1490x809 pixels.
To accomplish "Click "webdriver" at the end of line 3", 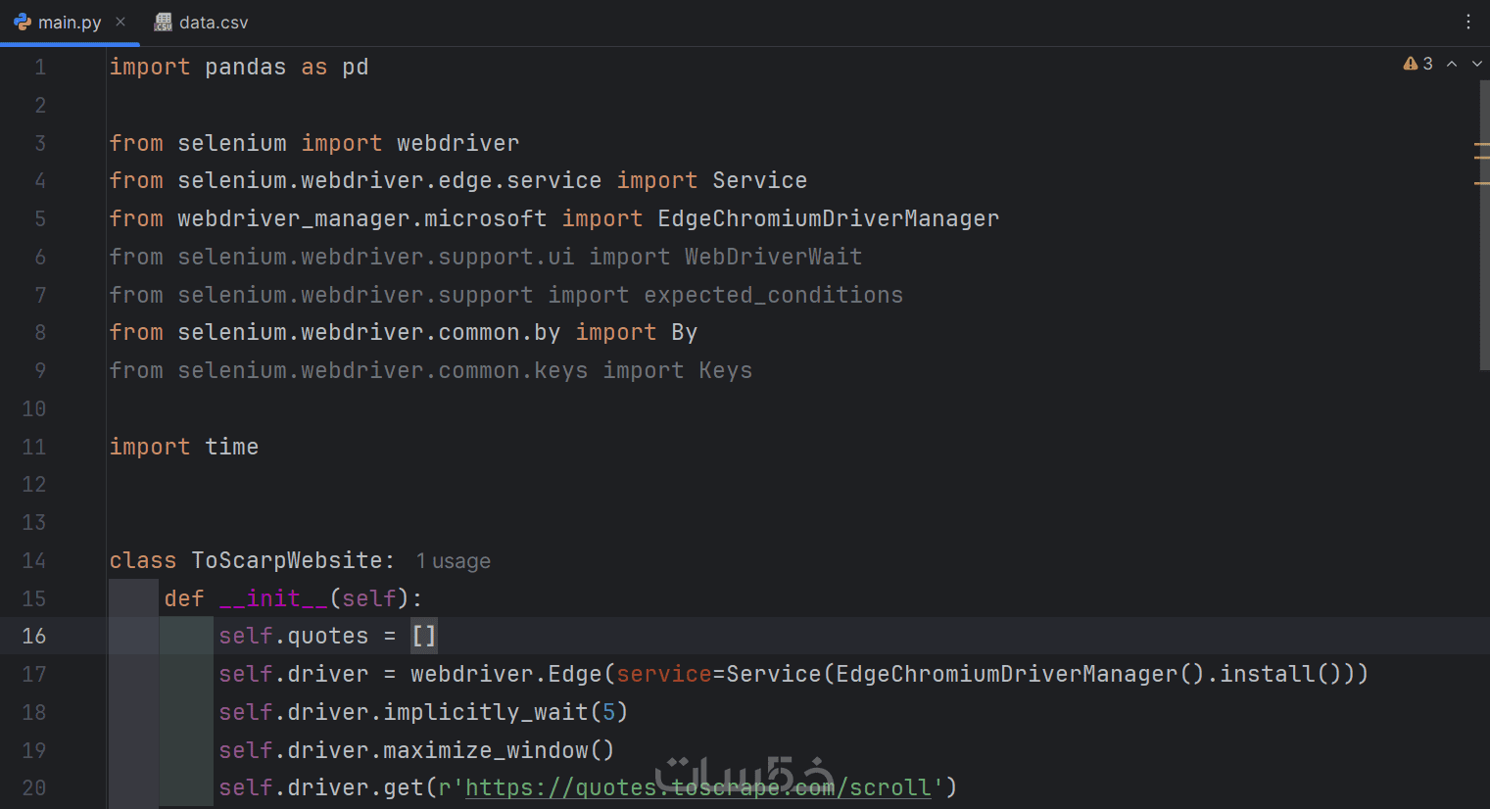I will [x=457, y=143].
